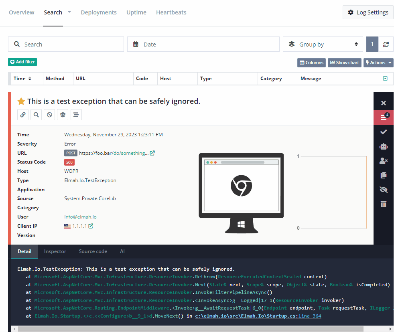Viewport: 394px width, 332px height.
Task: Click the hamburger lines icon under title
Action: [x=76, y=115]
